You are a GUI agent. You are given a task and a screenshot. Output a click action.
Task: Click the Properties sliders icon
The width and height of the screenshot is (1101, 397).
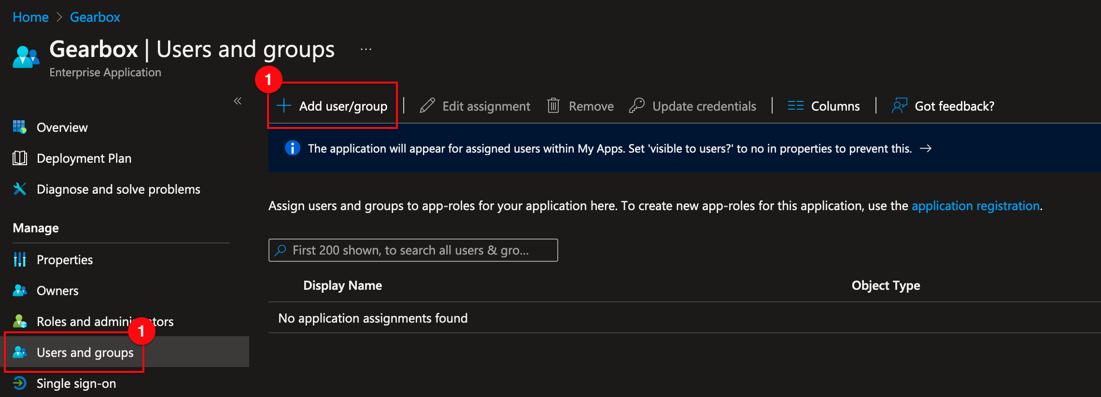pyautogui.click(x=20, y=259)
